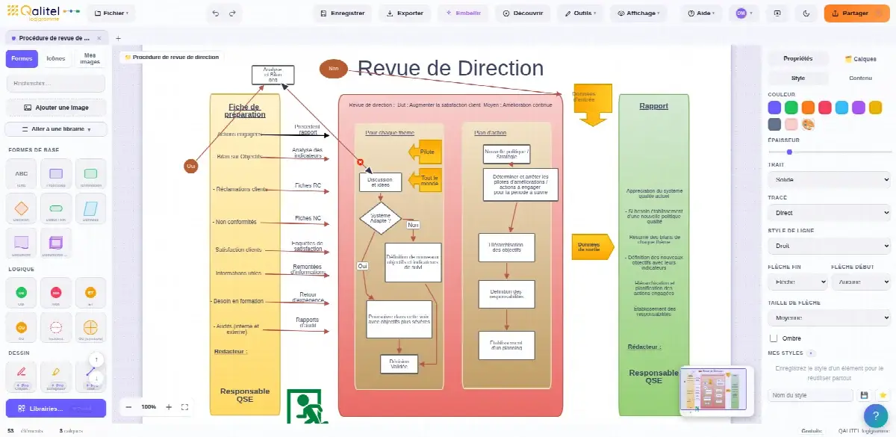Select the yellow highlighter drawing tool
This screenshot has height=437, width=896.
(56, 376)
